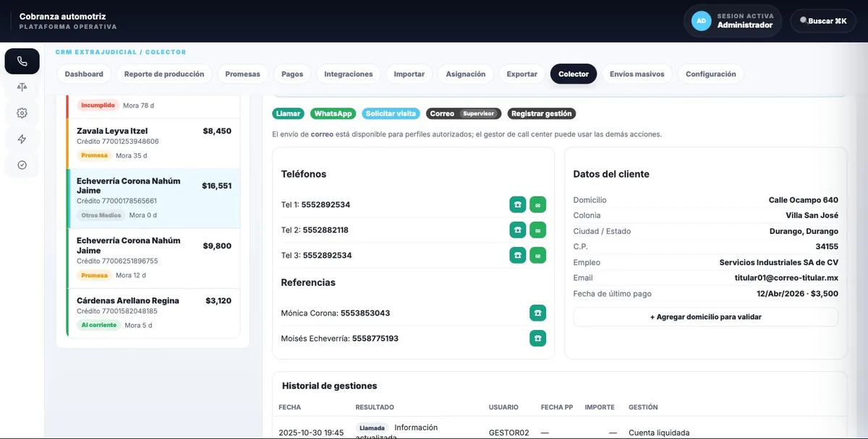
Task: Select the Echeverría account with $9,800
Action: click(153, 258)
